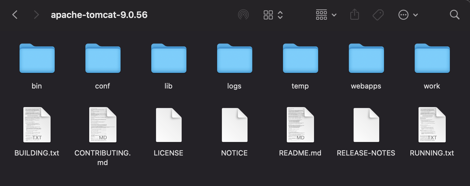470x186 pixels.
Task: Select the LICENSE file icon
Action: point(169,125)
